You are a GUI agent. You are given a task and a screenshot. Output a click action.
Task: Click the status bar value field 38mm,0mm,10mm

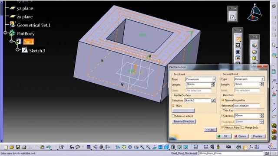[x=231, y=153]
